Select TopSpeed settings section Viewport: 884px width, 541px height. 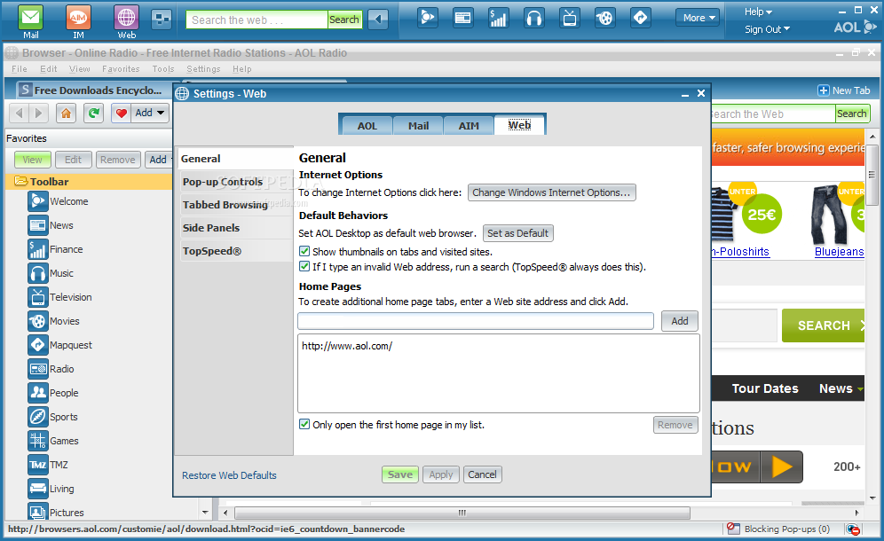pyautogui.click(x=234, y=251)
